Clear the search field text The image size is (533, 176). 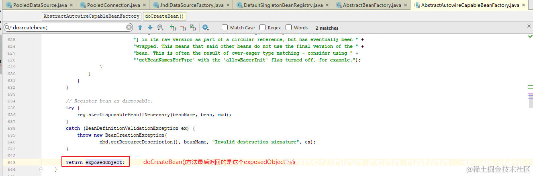(129, 28)
